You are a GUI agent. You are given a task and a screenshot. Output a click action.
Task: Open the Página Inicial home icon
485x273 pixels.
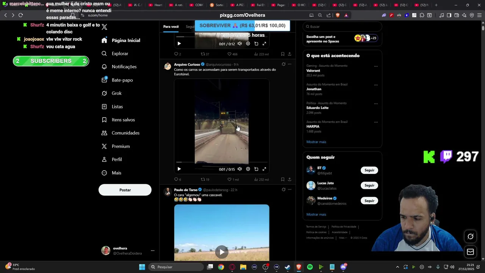[x=104, y=40]
